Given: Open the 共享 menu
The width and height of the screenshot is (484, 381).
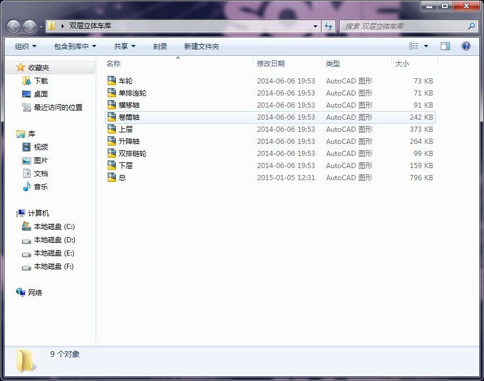Looking at the screenshot, I should point(124,46).
